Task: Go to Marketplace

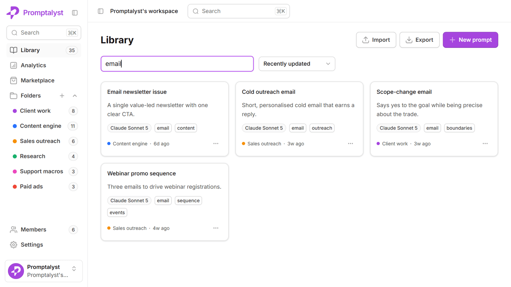Action: coord(44,80)
